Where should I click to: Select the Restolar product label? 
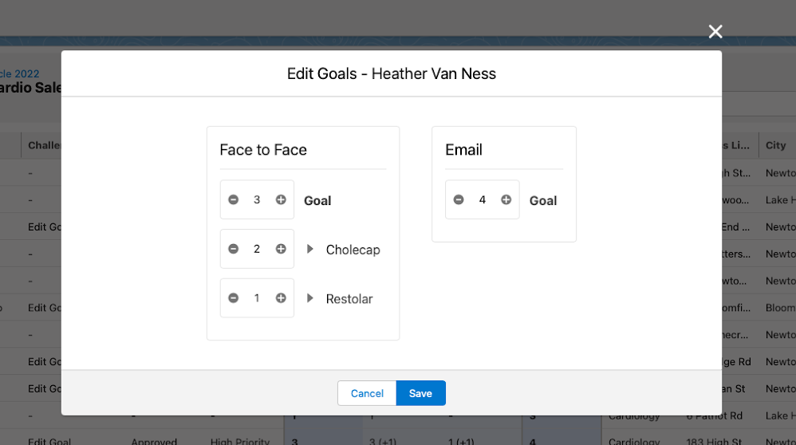pyautogui.click(x=349, y=299)
